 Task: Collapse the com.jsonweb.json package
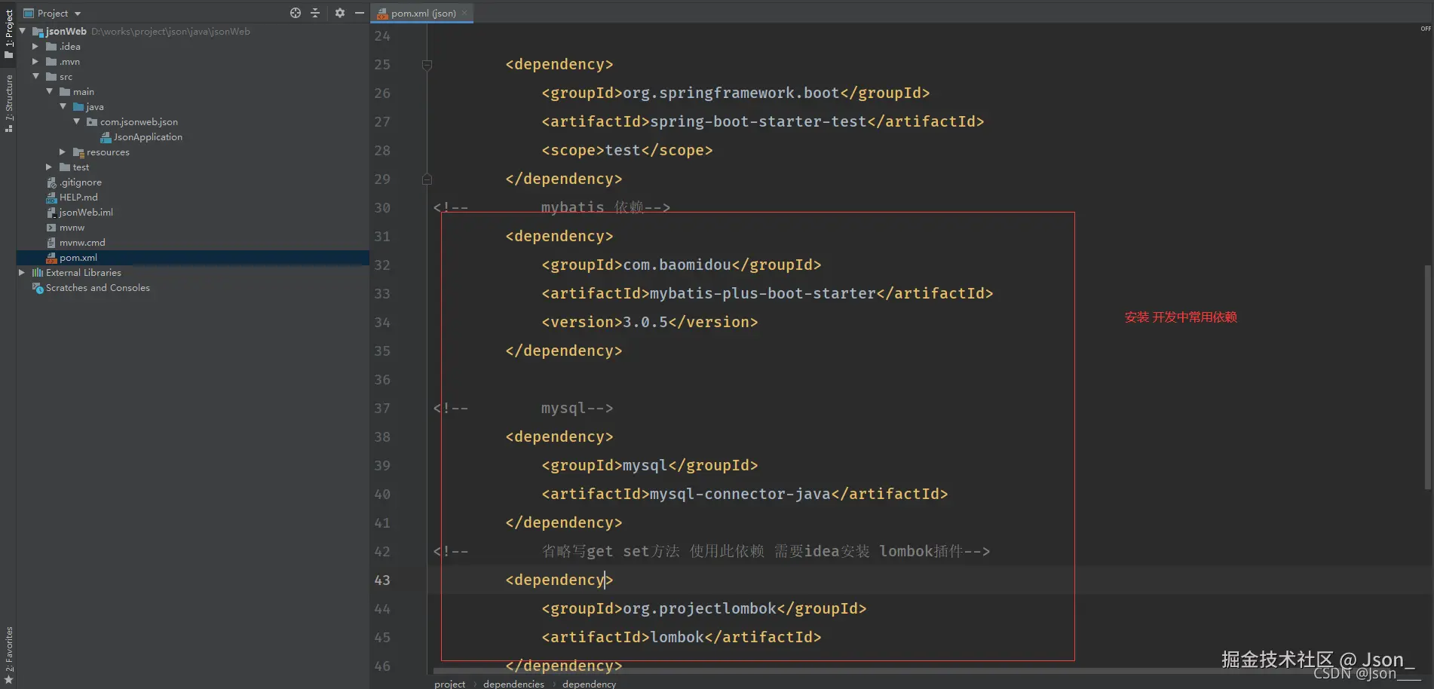click(x=76, y=121)
